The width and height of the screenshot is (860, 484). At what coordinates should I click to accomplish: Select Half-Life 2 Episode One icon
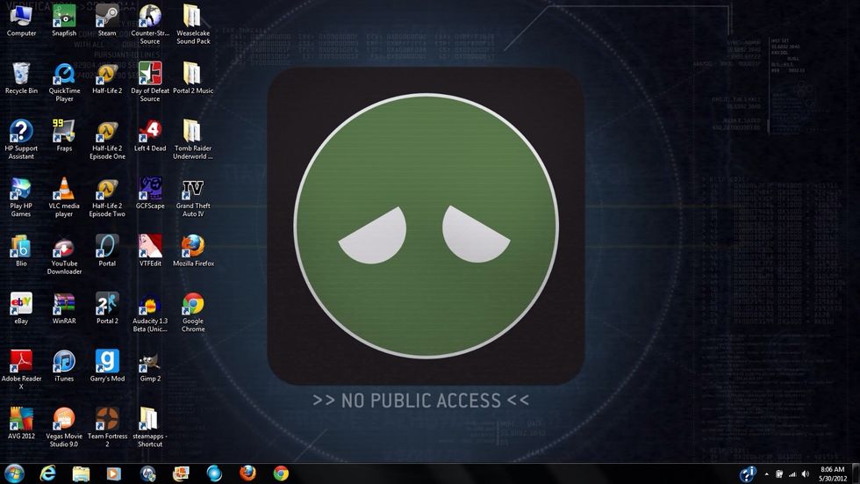107,140
